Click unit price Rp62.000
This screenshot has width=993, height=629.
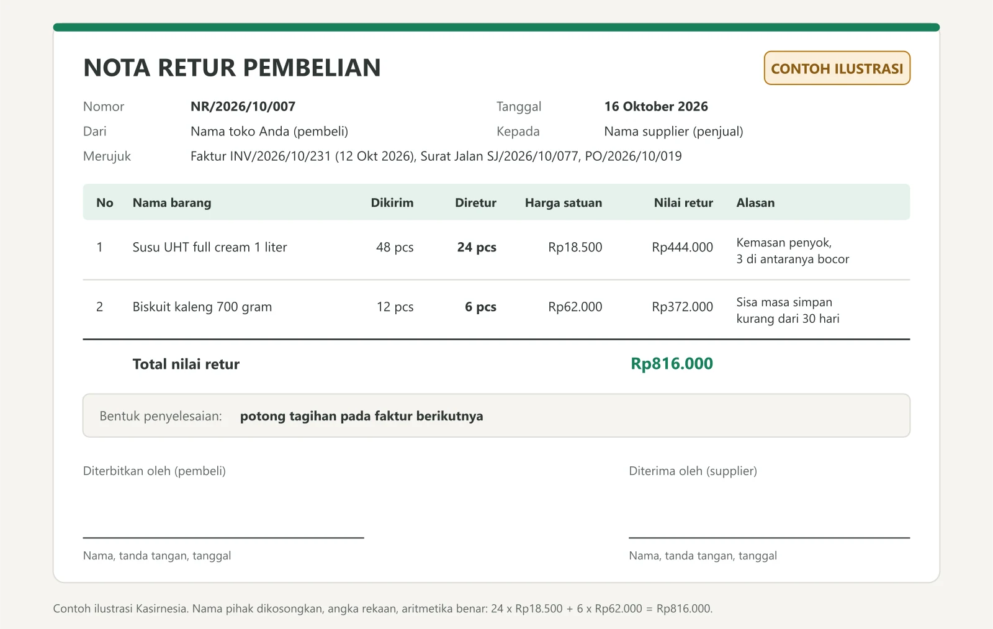tap(575, 307)
